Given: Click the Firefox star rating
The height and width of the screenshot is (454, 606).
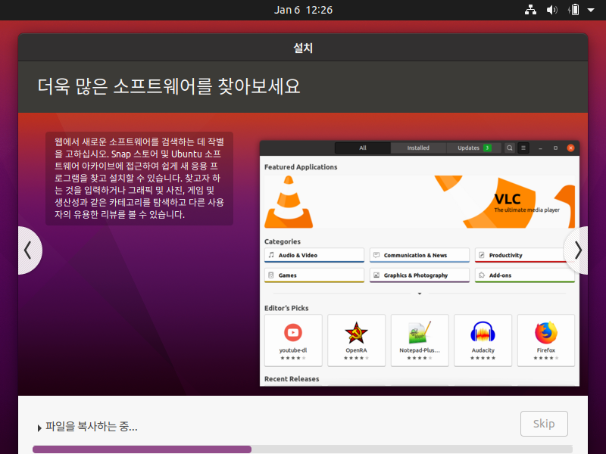Looking at the screenshot, I should coord(546,358).
